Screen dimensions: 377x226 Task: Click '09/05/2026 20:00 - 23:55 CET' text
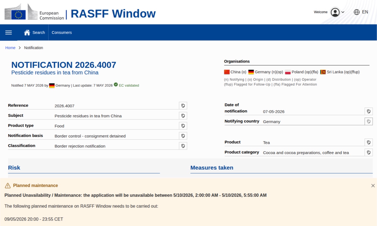(34, 219)
